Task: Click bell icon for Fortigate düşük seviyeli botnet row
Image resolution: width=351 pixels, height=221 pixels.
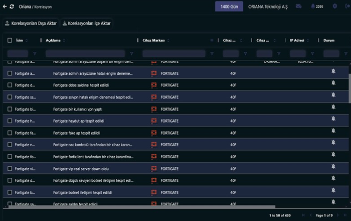Action: click(x=333, y=178)
